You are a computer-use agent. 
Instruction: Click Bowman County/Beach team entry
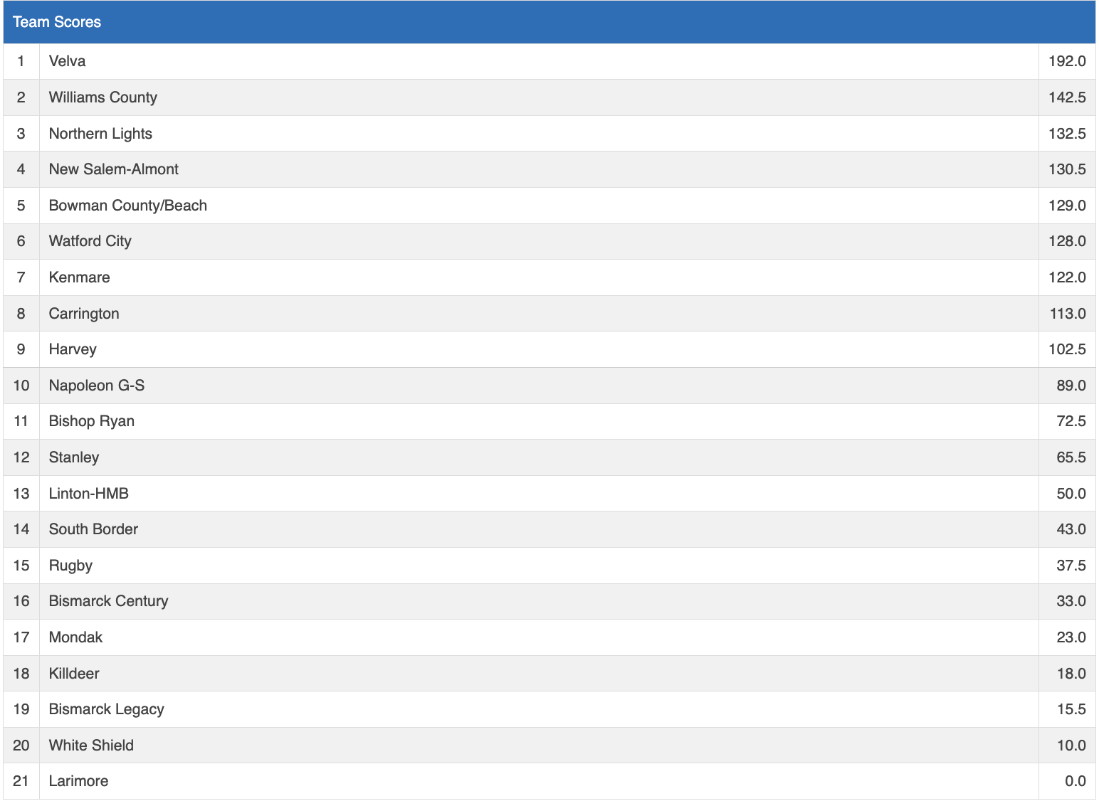127,206
